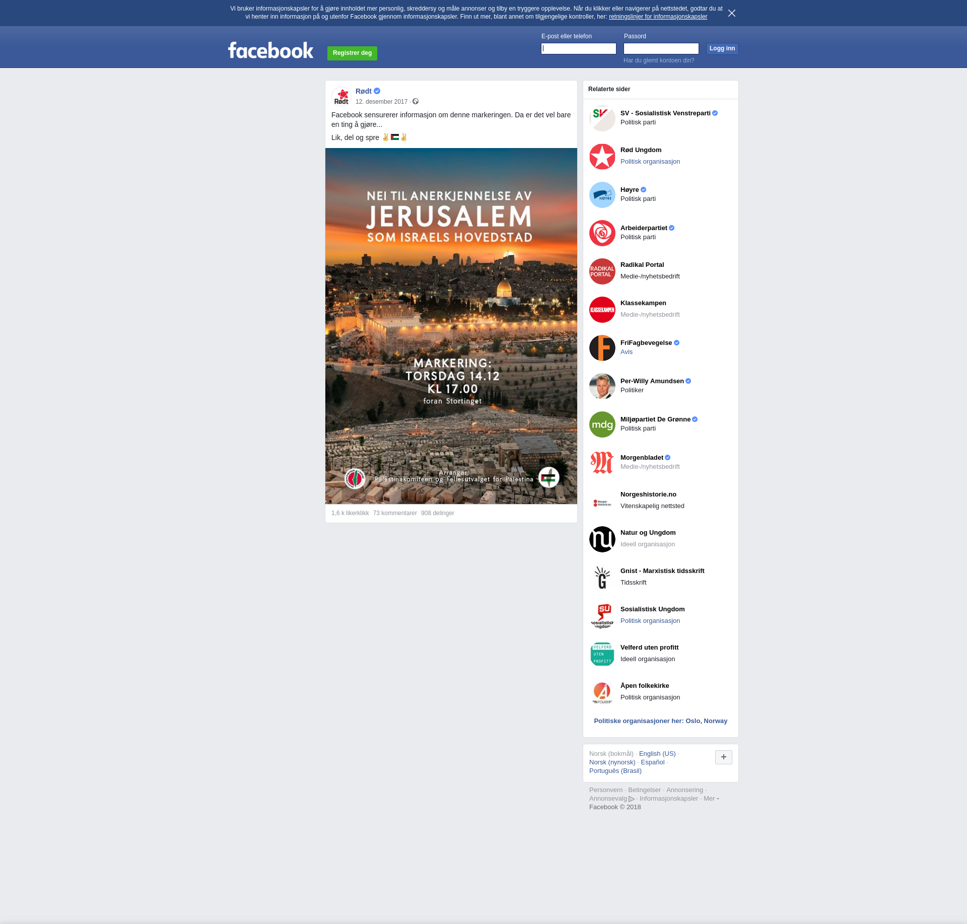Open the Rød Ungdom star logo
This screenshot has height=924, width=967.
coord(602,157)
